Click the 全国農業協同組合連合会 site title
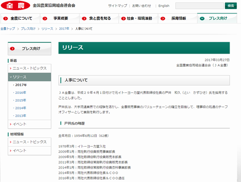The image size is (241, 182). coord(54,6)
